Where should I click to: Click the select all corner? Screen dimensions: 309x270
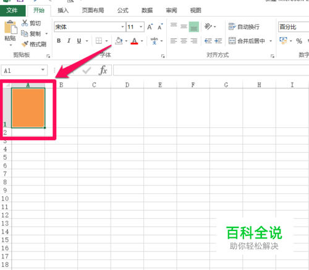7,85
